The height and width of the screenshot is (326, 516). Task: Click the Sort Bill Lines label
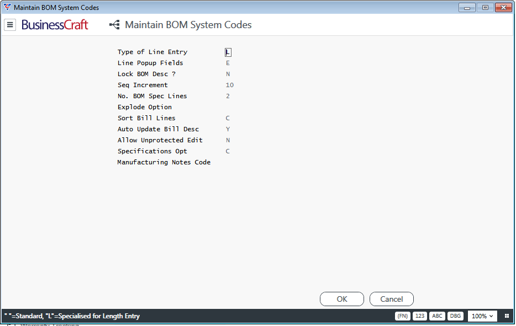coord(146,118)
